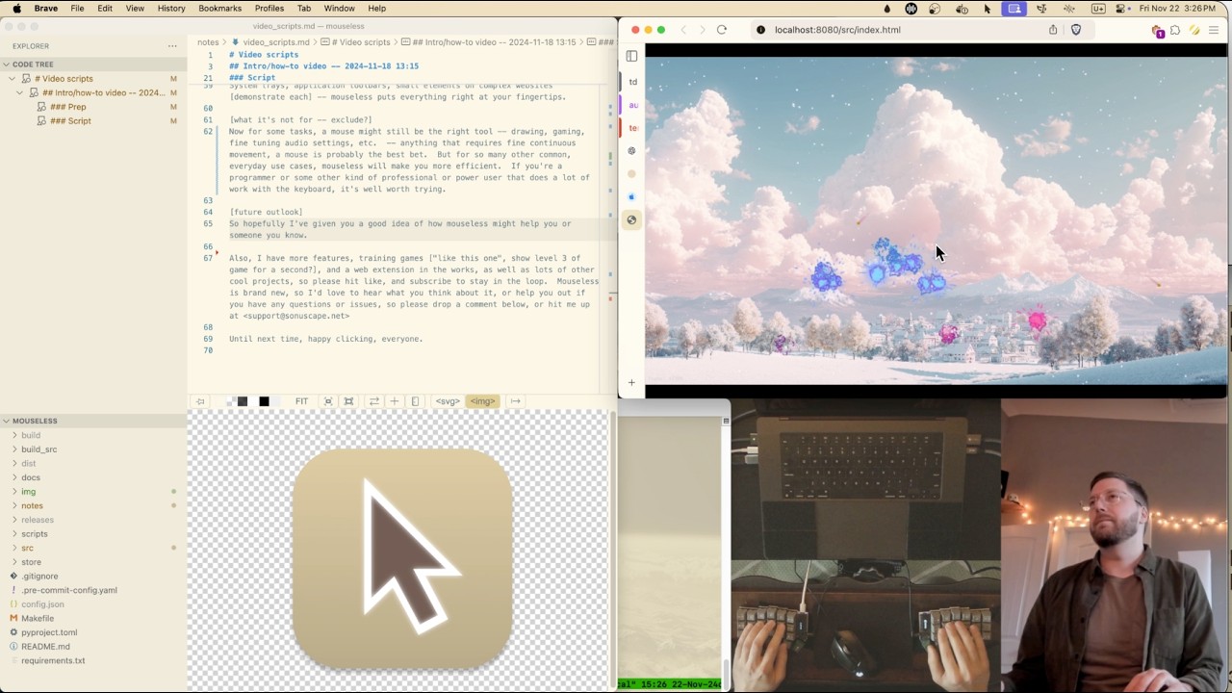Viewport: 1232px width, 693px height.
Task: Open the Profiles menu
Action: click(269, 9)
